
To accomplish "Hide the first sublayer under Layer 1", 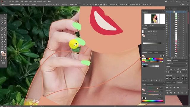I will tap(167, 14).
